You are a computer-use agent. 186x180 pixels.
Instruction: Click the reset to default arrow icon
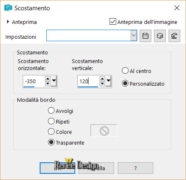click(174, 36)
